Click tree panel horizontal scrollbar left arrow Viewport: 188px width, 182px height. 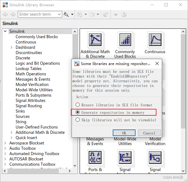[x=5, y=171]
